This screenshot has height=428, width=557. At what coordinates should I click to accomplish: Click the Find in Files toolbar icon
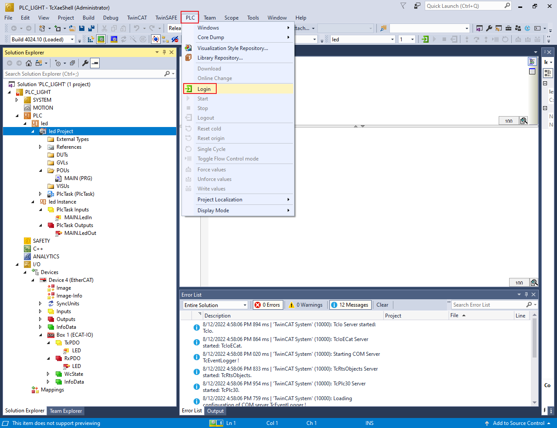[383, 28]
